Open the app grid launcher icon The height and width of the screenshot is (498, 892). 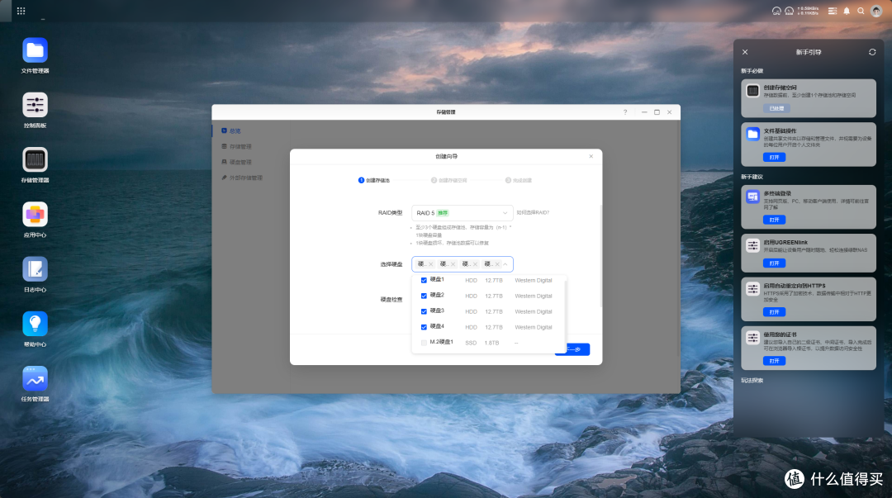21,11
